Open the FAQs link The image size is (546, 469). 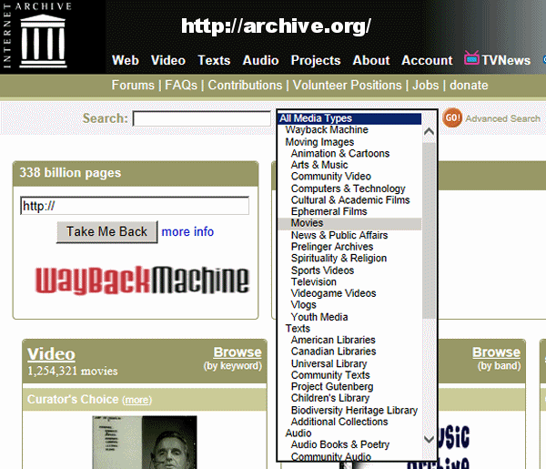tap(181, 85)
